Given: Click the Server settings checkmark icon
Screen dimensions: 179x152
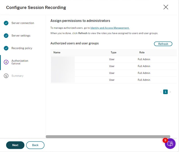Looking at the screenshot, I should pyautogui.click(x=6, y=36).
